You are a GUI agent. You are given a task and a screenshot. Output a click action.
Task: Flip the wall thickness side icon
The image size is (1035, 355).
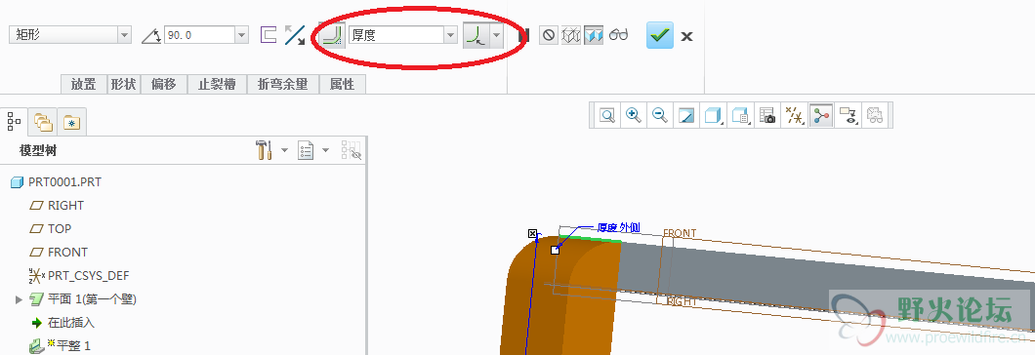pos(268,35)
